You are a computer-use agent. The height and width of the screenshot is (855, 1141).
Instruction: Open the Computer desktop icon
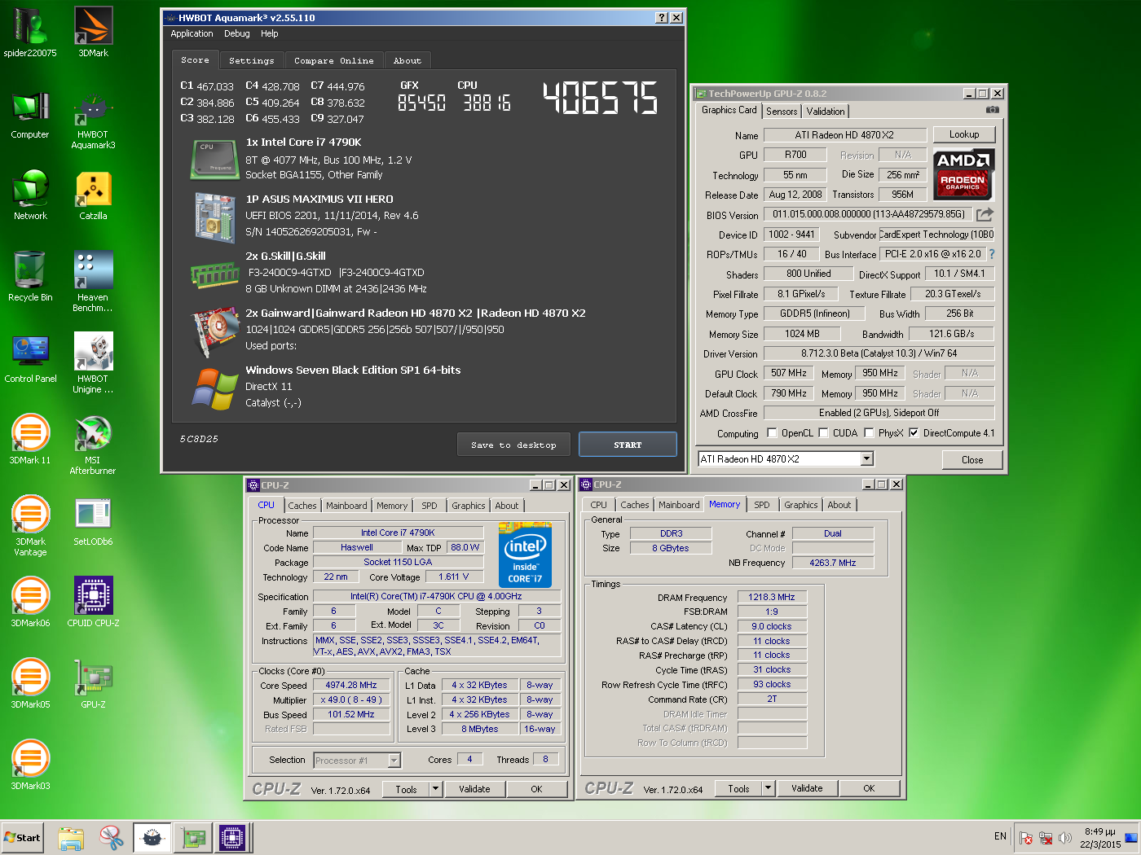(30, 114)
